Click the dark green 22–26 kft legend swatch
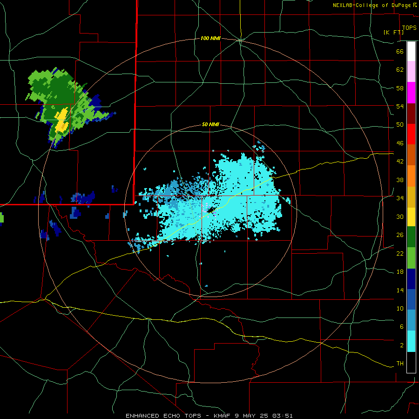This screenshot has height=419, width=419. click(411, 237)
